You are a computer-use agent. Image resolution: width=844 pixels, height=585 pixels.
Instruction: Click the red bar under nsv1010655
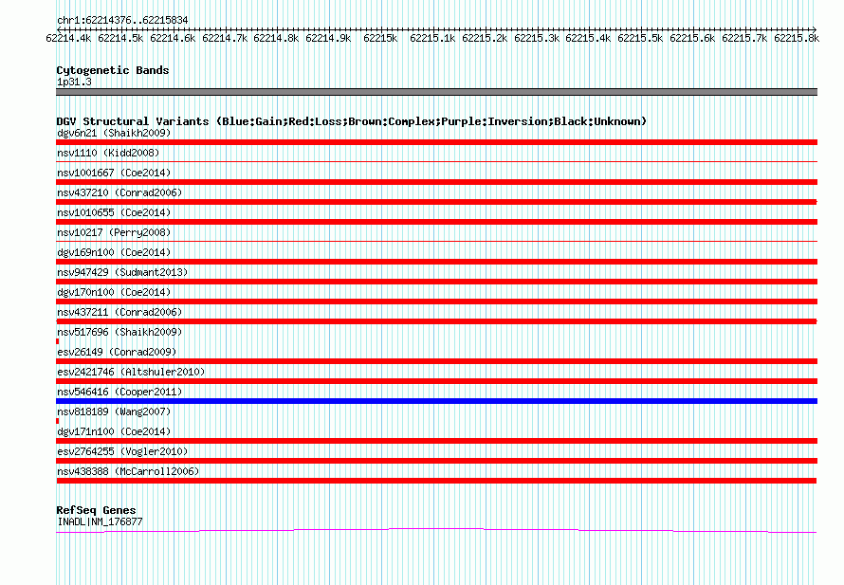pos(436,222)
